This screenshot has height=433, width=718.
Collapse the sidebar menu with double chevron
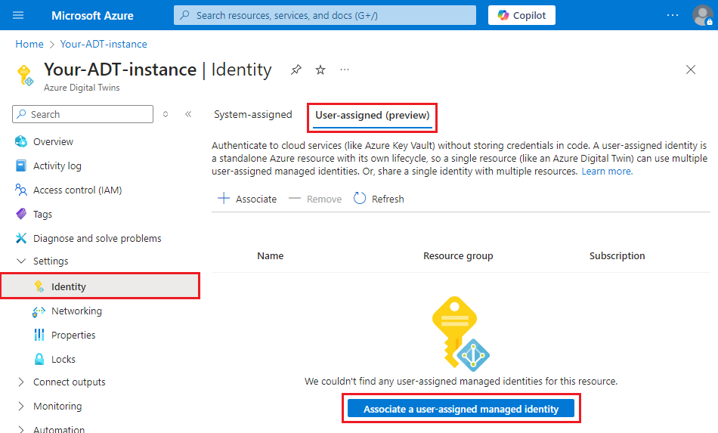point(188,114)
